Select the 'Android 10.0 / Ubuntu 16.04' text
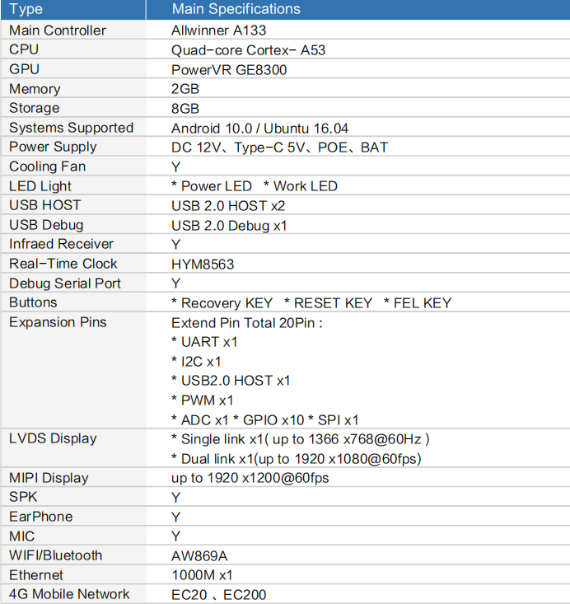The image size is (570, 604). 259,129
